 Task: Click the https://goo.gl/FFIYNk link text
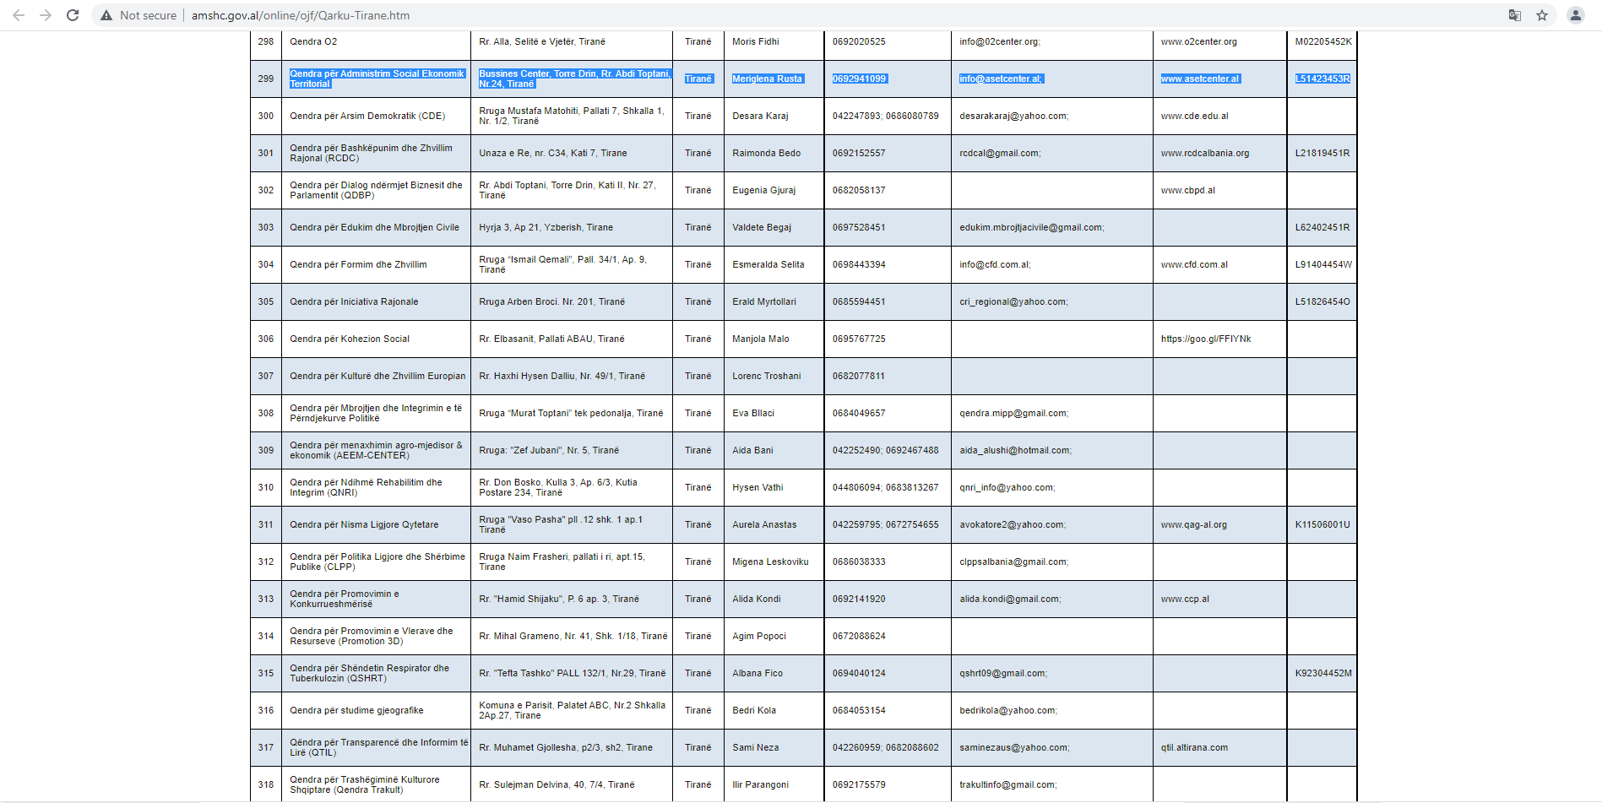1205,339
